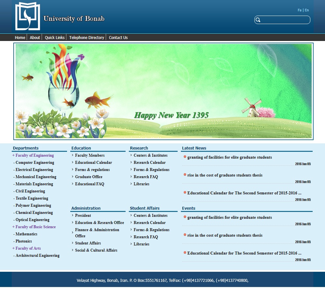Viewport: 325px width, 288px height.
Task: Click the Happy New Year 1395 banner
Action: click(x=164, y=91)
